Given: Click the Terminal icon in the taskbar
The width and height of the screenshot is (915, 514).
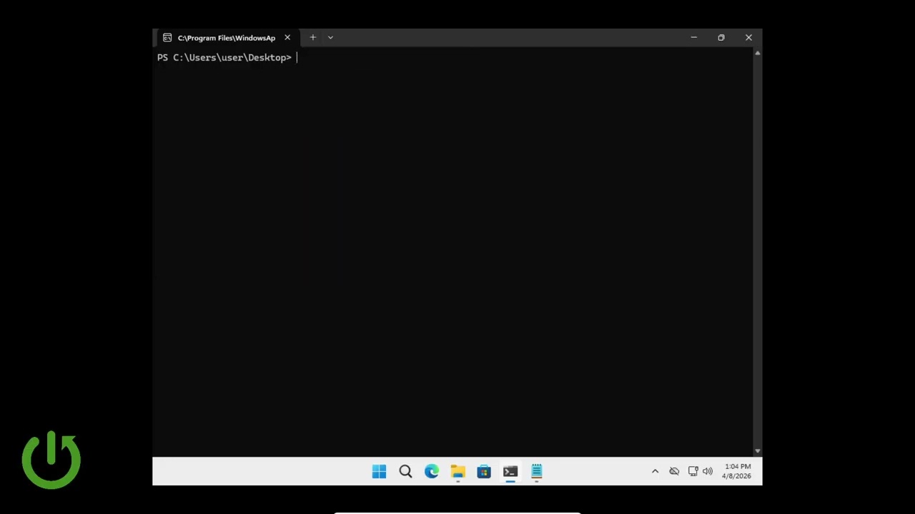Looking at the screenshot, I should [510, 471].
